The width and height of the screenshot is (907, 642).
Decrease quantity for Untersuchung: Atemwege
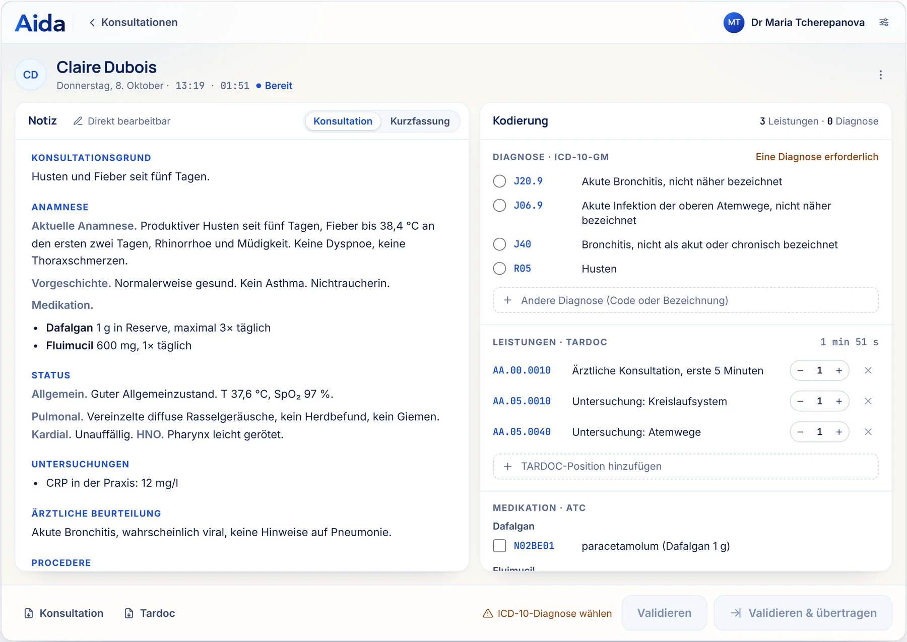800,432
